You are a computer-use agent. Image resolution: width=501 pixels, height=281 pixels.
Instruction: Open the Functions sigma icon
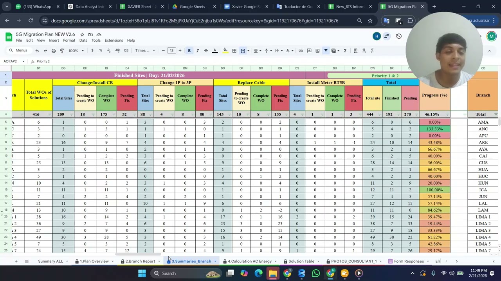pos(345,51)
